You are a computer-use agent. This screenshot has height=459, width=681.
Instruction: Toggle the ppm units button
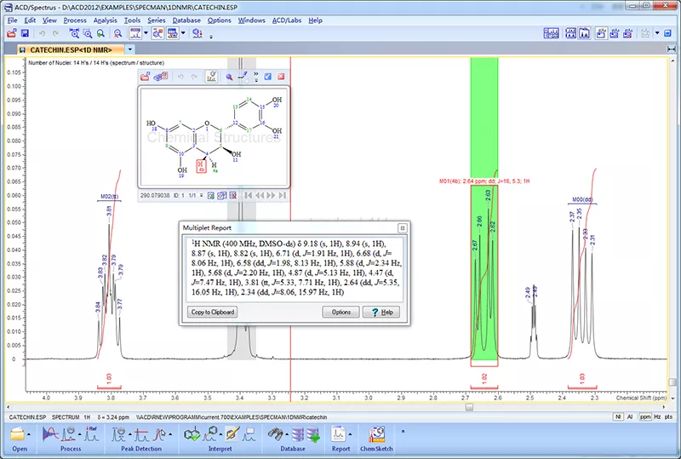pos(644,418)
